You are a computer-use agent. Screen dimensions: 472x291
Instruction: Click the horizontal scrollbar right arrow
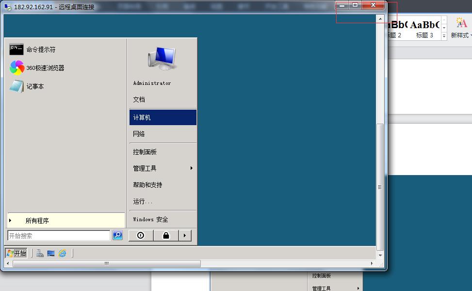click(x=372, y=264)
